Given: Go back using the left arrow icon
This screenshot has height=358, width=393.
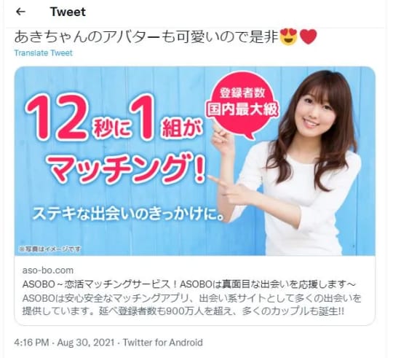Looking at the screenshot, I should tap(20, 12).
